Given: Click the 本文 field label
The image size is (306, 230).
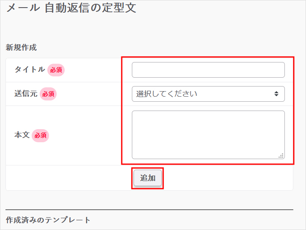Looking at the screenshot, I should [x=22, y=135].
